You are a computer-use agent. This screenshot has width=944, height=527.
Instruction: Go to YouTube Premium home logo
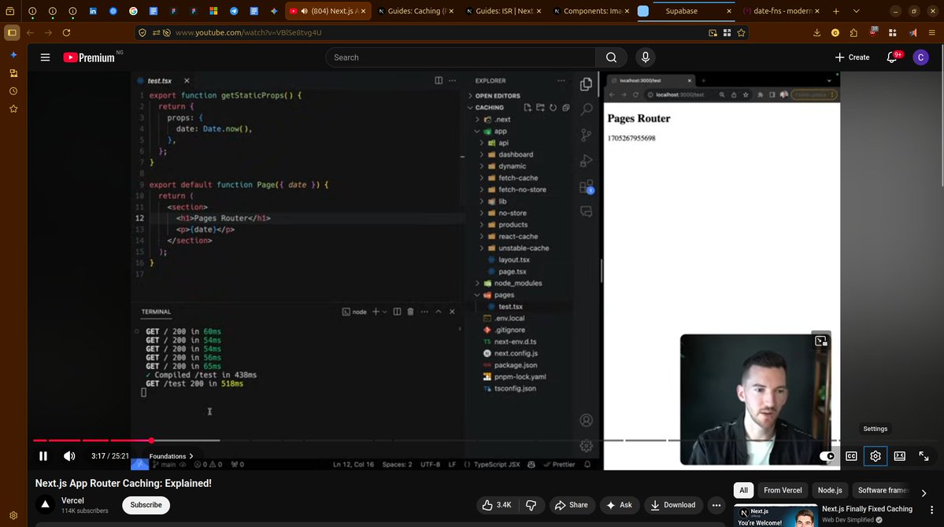click(89, 57)
